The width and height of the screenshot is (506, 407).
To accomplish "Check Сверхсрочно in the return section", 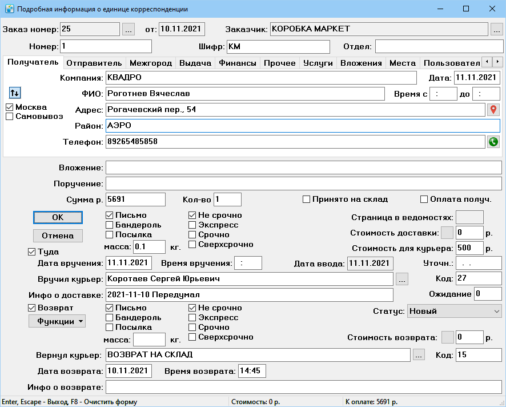I will pos(192,337).
